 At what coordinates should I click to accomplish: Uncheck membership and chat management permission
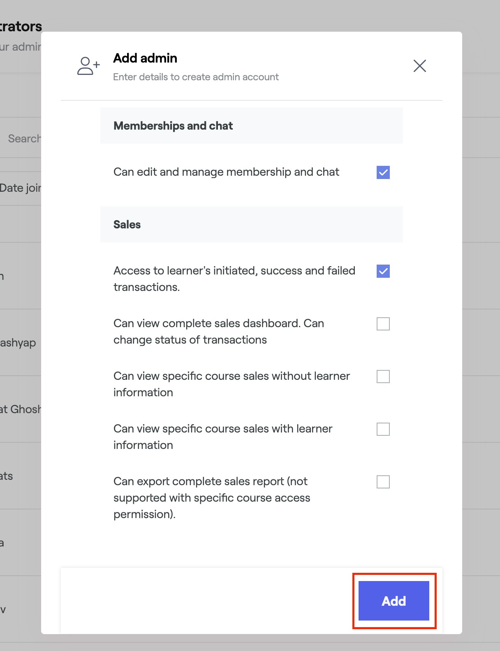[x=383, y=172]
